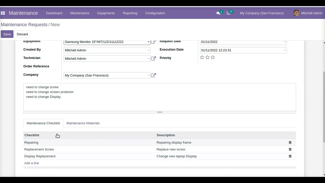Set priority to two stars

pos(207,57)
